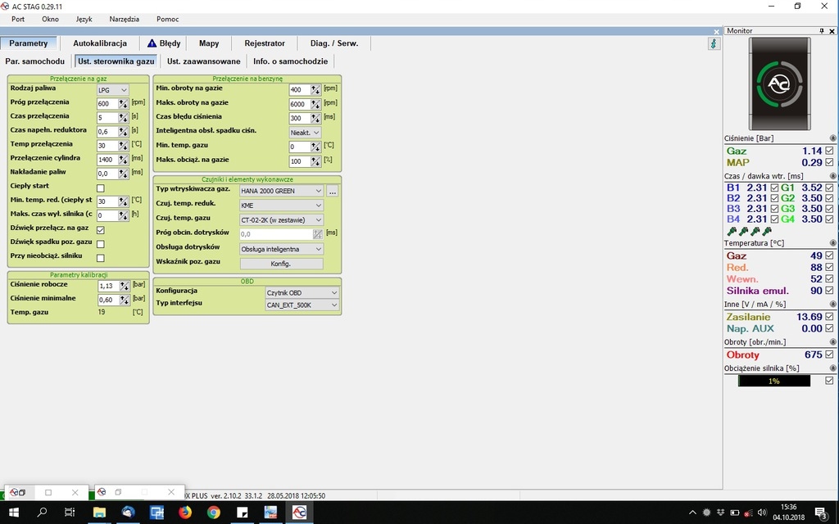This screenshot has height=524, width=839.
Task: Open Task View on taskbar
Action: coord(70,513)
